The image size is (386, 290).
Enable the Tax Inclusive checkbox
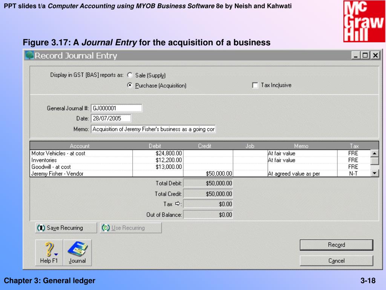[x=255, y=85]
